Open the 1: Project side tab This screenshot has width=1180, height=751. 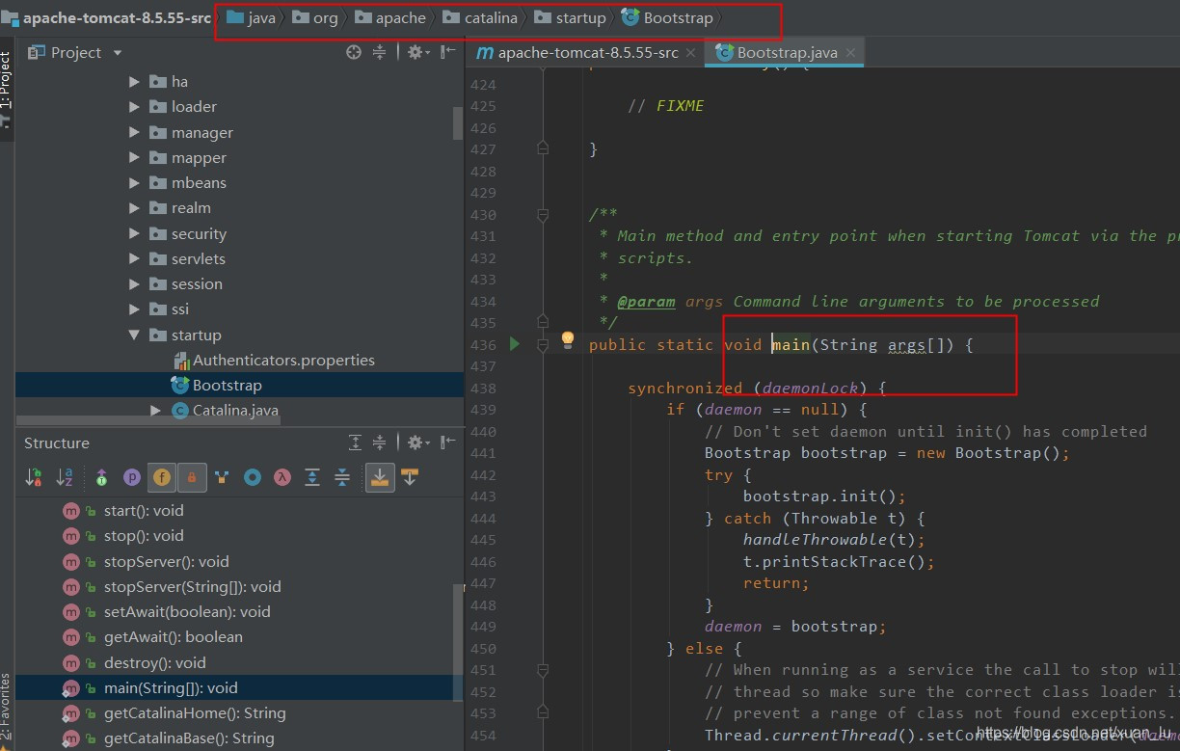[x=7, y=90]
